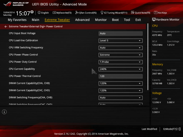Viewport: 183px width, 137px height.
Task: Click the 125.0 MHz BCLK value
Action: coord(157,45)
